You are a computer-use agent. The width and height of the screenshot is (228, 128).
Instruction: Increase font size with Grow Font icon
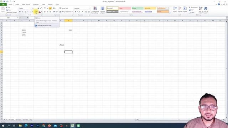pos(38,8)
